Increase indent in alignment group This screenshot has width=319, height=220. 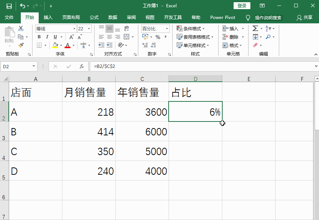tap(109, 45)
